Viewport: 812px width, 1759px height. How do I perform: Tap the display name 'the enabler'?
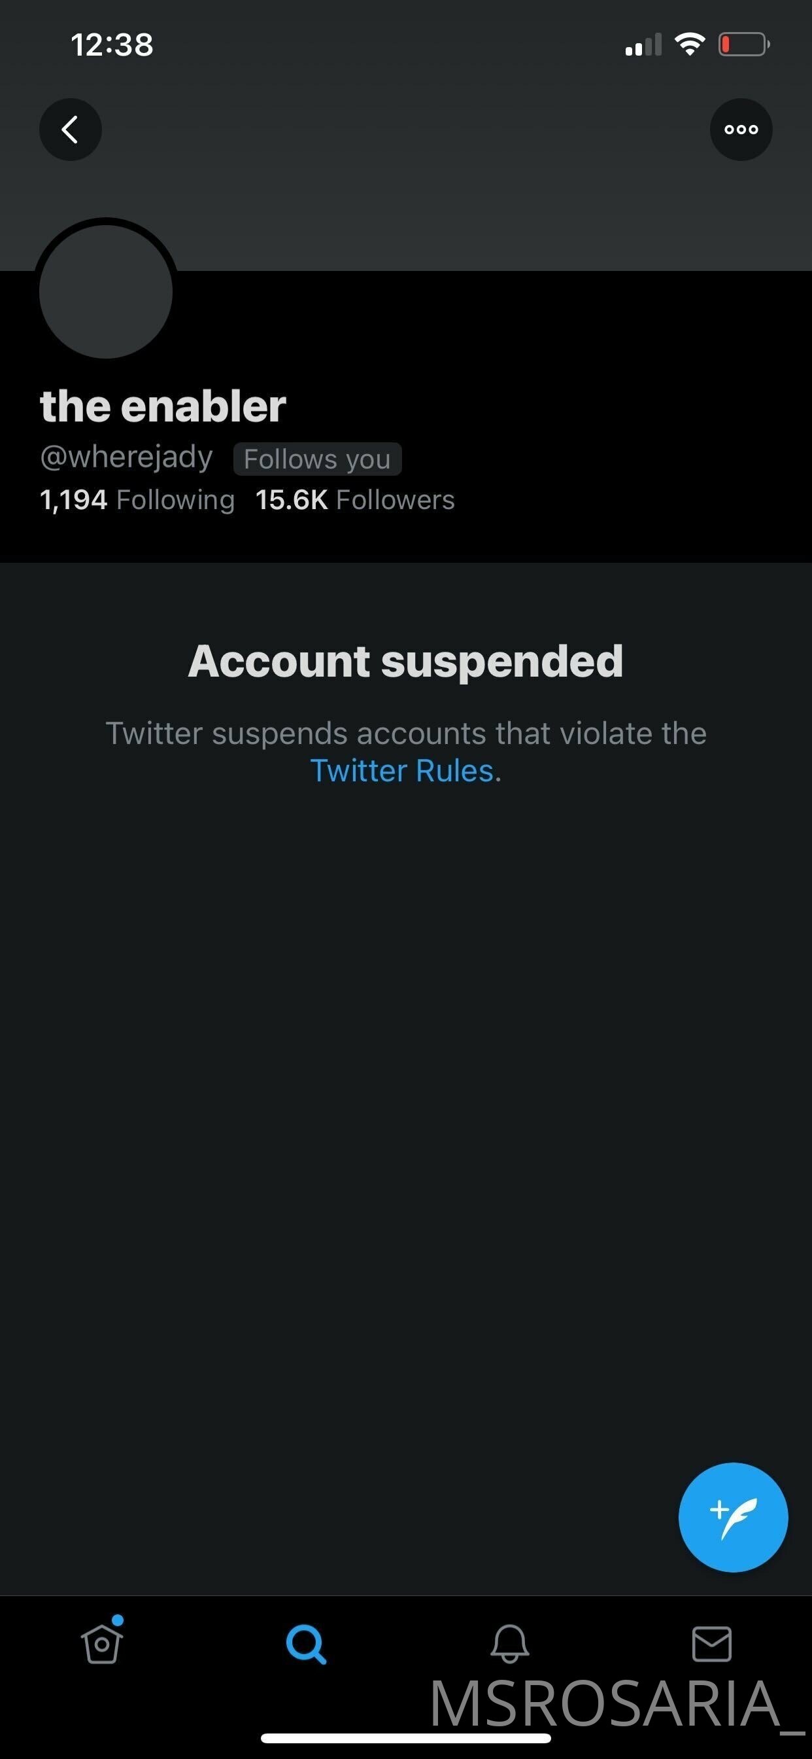(x=163, y=406)
